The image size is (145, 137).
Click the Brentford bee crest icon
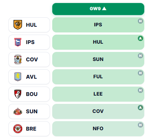[18, 129]
